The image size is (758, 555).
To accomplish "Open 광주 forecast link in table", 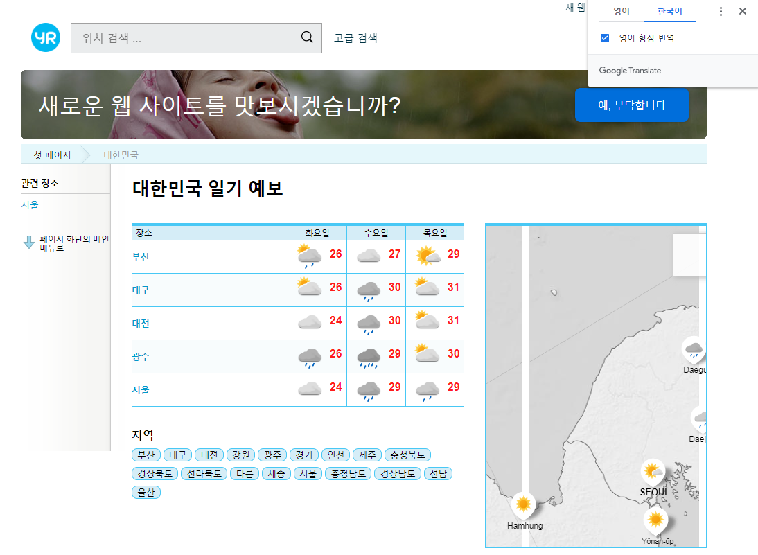I will [141, 356].
